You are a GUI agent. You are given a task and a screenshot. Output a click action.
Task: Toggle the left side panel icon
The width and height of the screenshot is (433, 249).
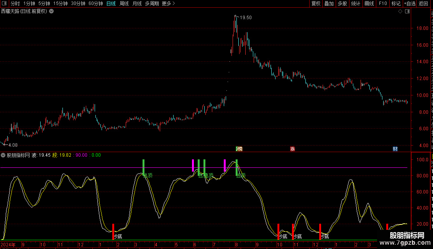click(x=4, y=3)
